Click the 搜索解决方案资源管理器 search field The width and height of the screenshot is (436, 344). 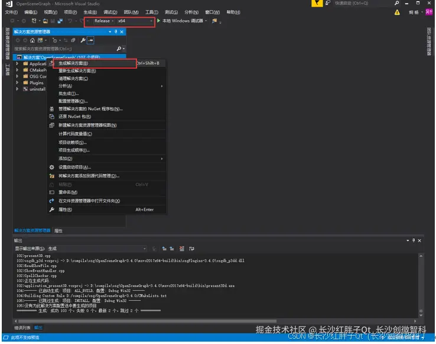point(64,49)
